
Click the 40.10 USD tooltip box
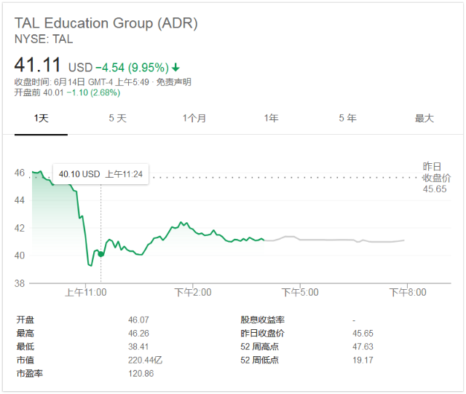pos(100,174)
